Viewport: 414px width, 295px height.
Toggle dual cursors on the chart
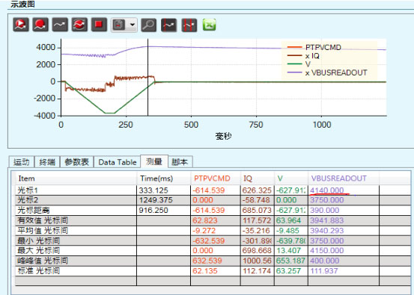pyautogui.click(x=189, y=25)
